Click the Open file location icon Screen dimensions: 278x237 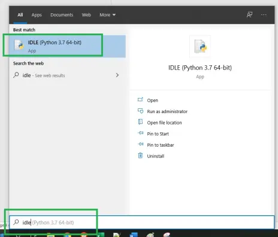(x=140, y=121)
